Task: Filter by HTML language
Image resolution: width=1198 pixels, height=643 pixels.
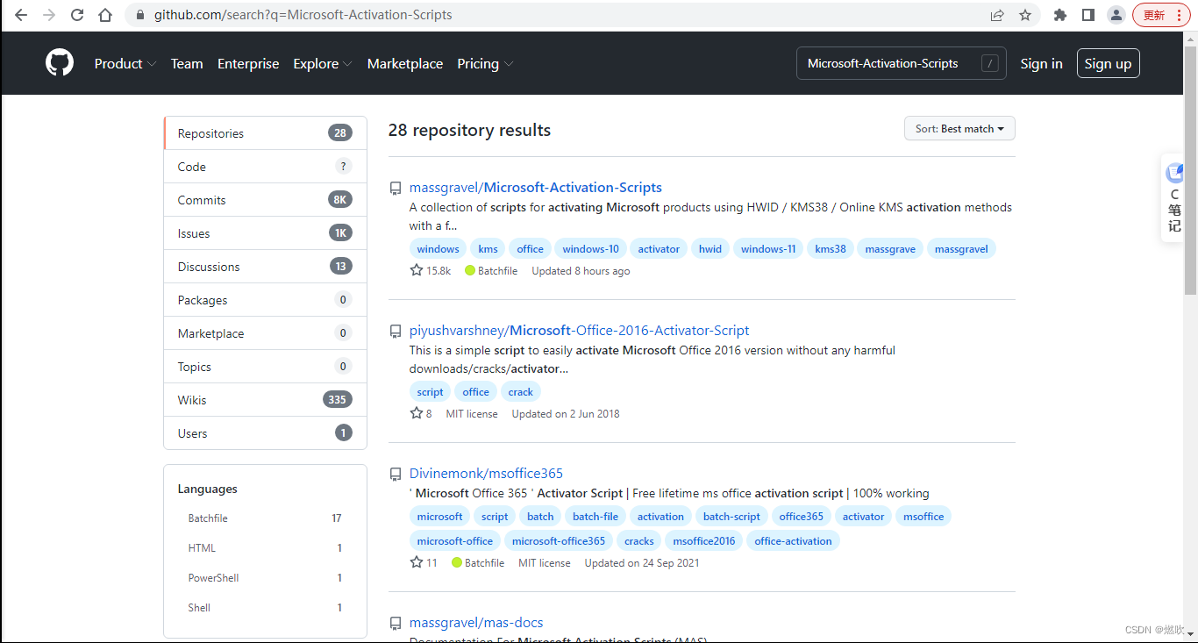Action: [265, 548]
